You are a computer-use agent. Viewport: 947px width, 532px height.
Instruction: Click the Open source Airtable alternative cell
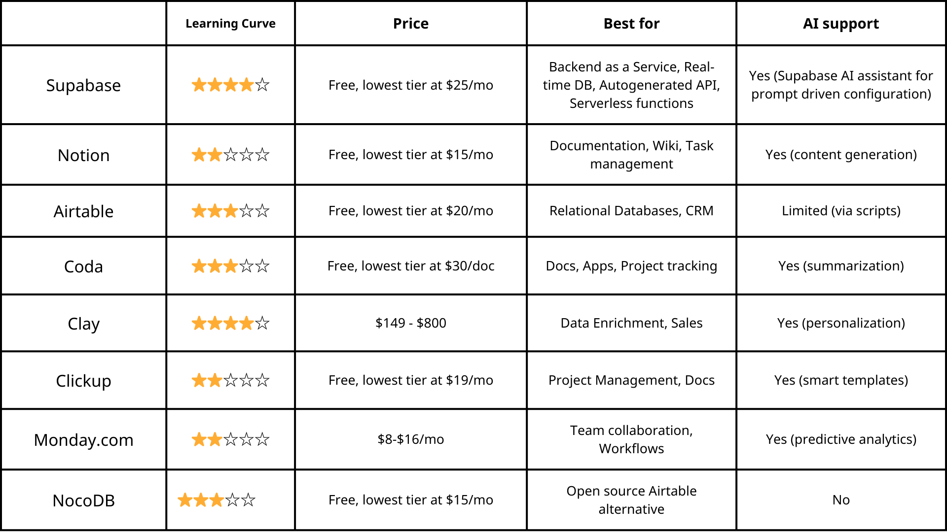631,500
